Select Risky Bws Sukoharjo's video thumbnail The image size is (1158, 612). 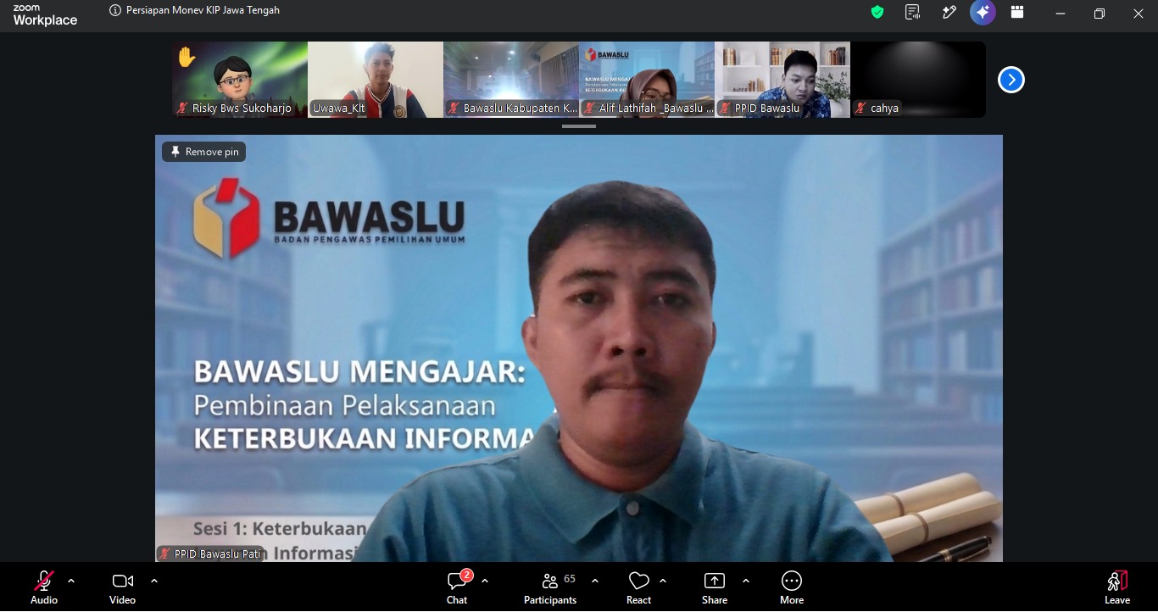[x=240, y=80]
